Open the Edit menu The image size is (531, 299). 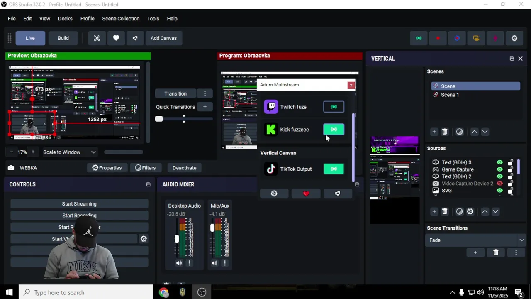point(27,19)
